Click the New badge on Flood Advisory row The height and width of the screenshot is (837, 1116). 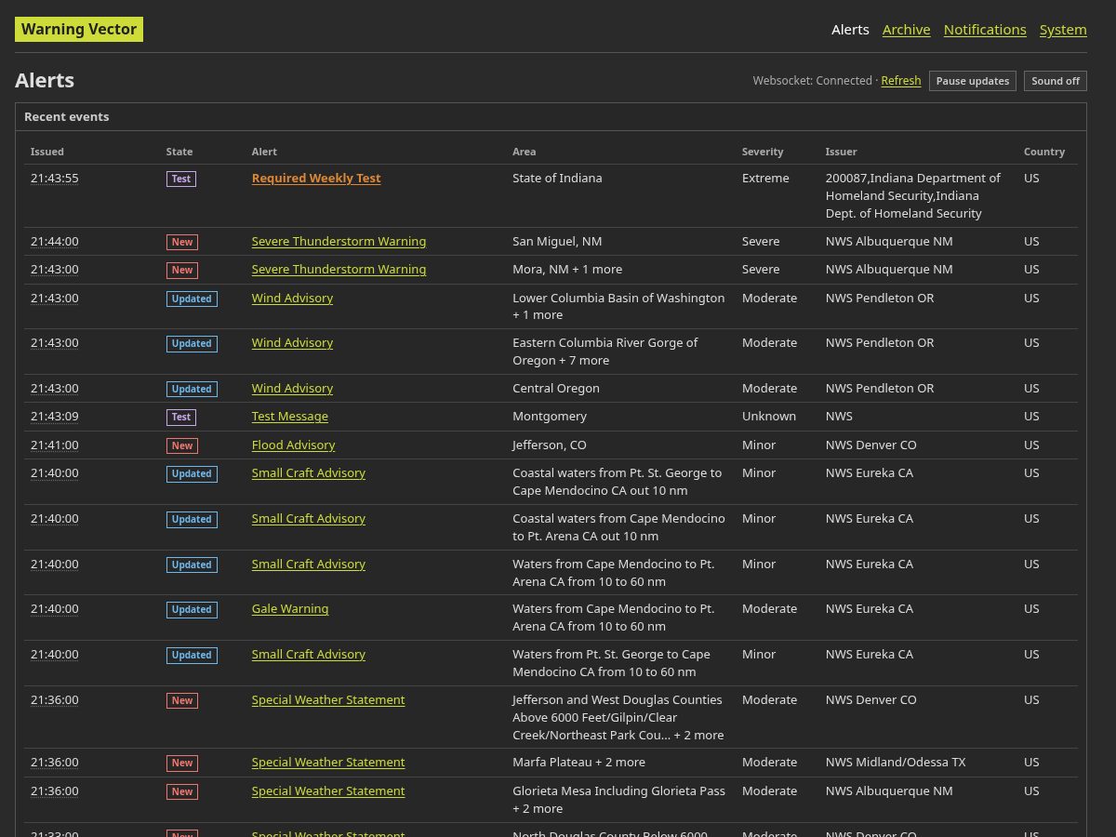pyautogui.click(x=182, y=445)
